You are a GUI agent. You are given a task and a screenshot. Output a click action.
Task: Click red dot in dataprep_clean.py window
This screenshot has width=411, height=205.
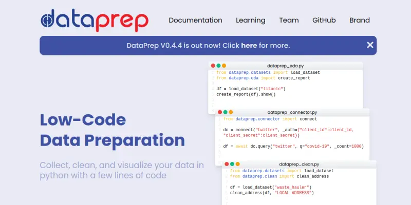click(x=227, y=164)
